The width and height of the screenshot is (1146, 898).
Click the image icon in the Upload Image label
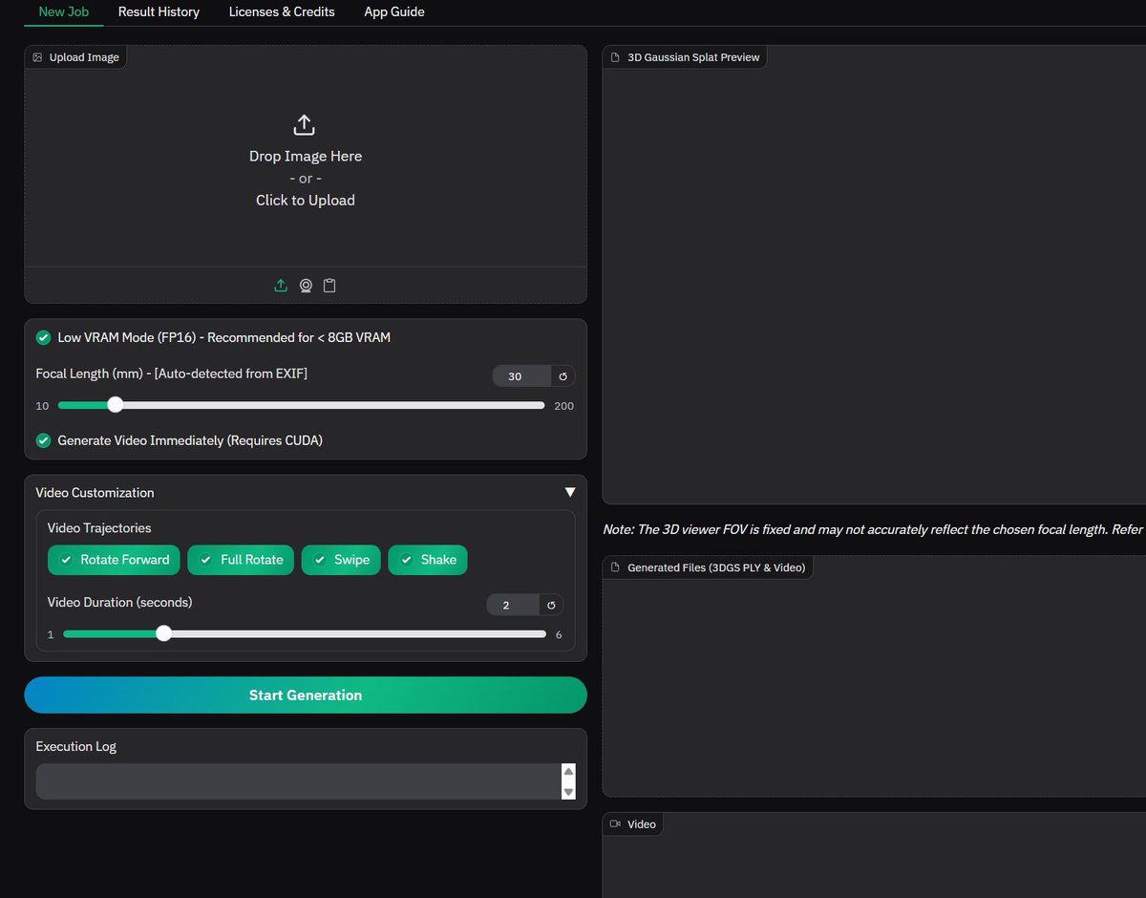tap(37, 57)
